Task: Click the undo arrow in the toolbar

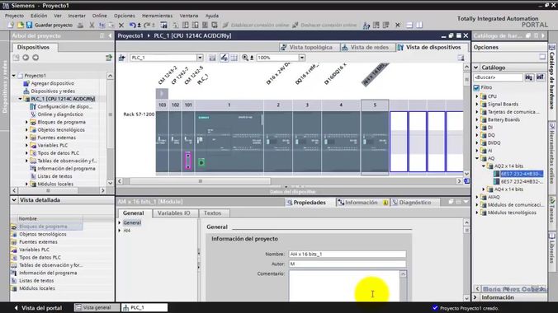Action: pos(132,25)
